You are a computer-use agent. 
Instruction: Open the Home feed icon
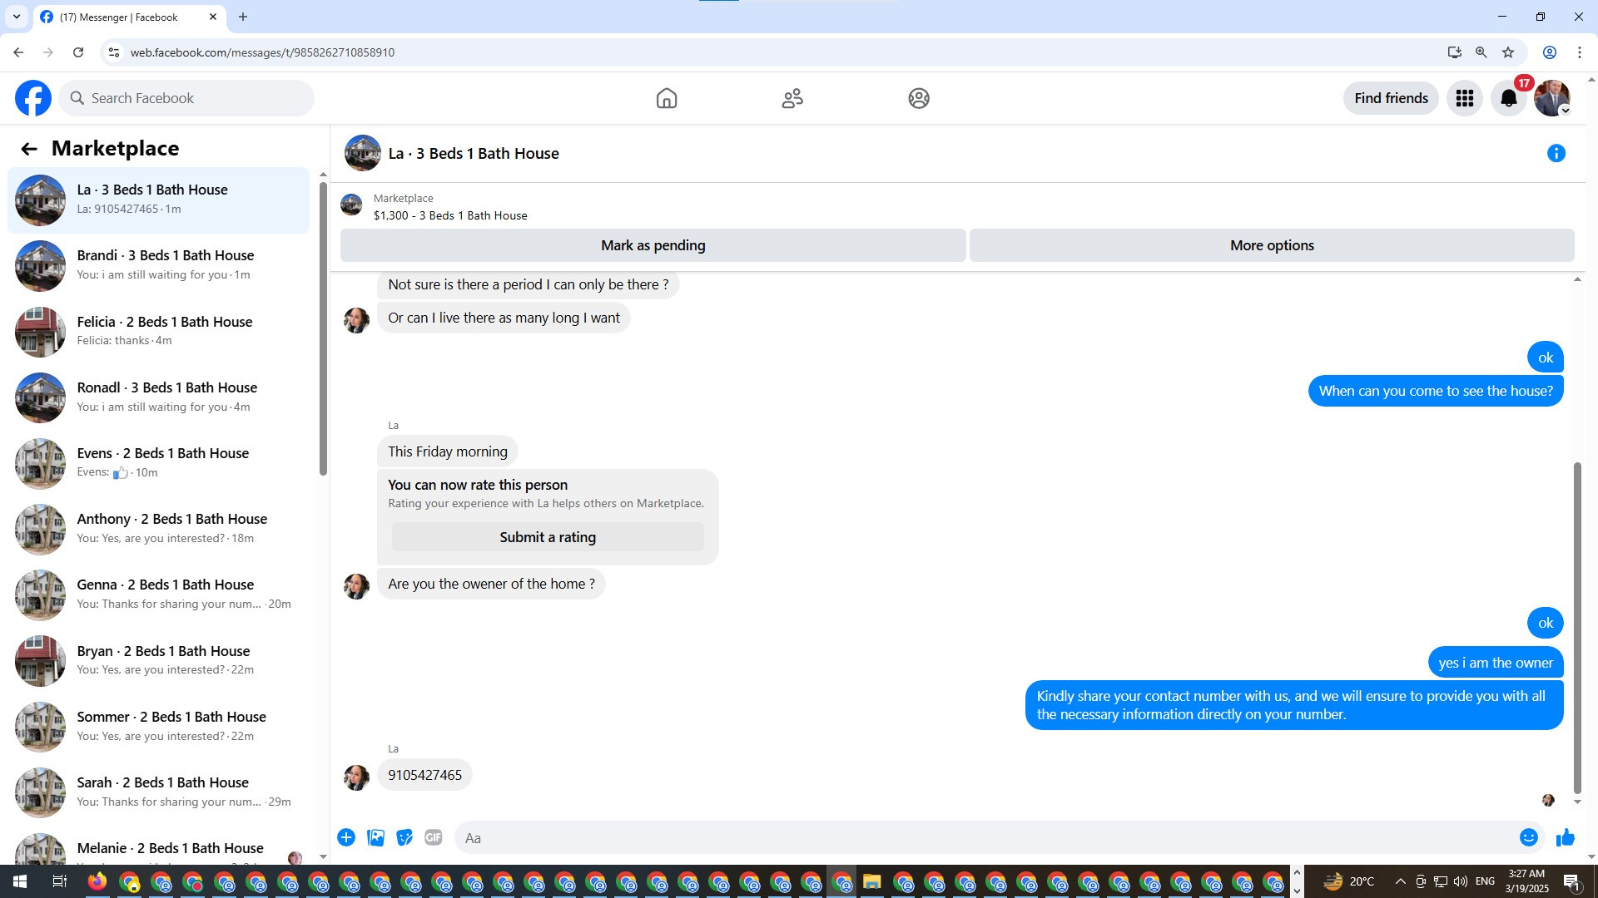point(667,98)
